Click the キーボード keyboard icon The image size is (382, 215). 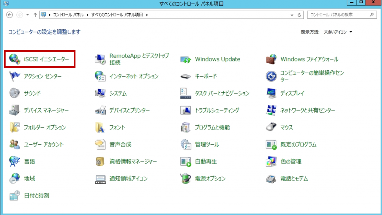coord(186,76)
